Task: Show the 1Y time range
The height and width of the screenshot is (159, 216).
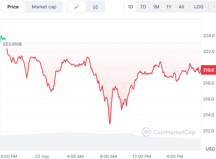Action: [x=169, y=7]
